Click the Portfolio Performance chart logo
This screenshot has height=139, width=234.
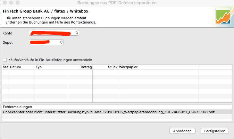click(223, 17)
